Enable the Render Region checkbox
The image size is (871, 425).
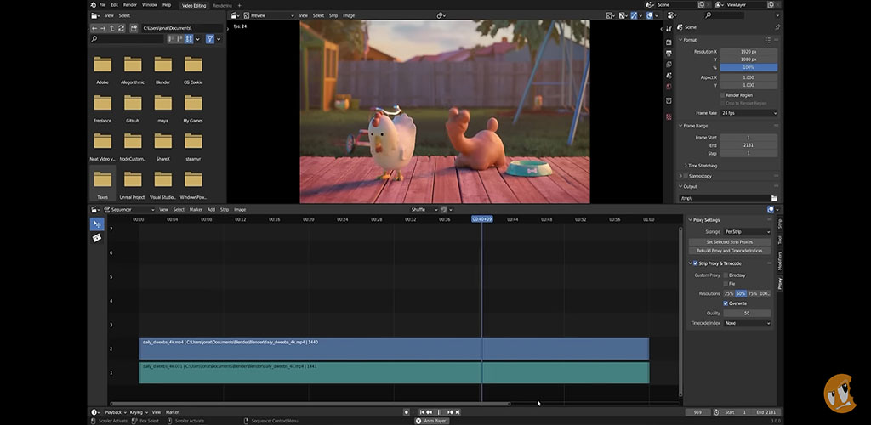(722, 95)
